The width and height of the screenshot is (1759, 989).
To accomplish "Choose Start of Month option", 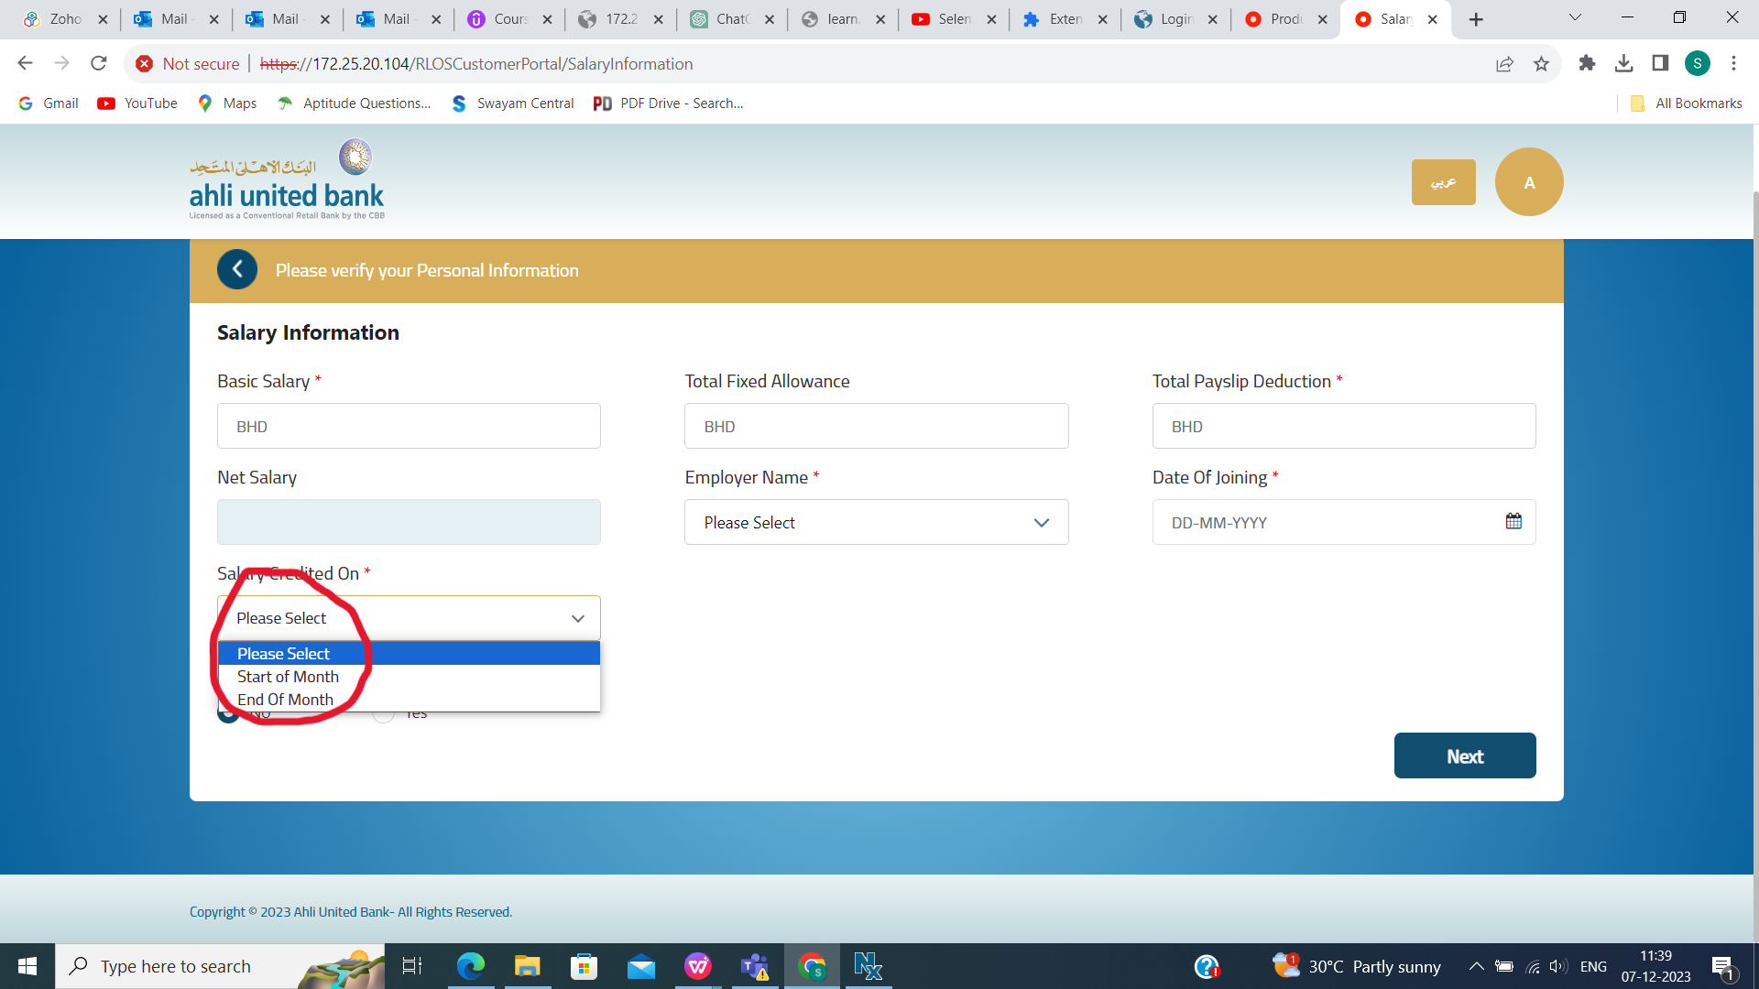I will point(288,677).
